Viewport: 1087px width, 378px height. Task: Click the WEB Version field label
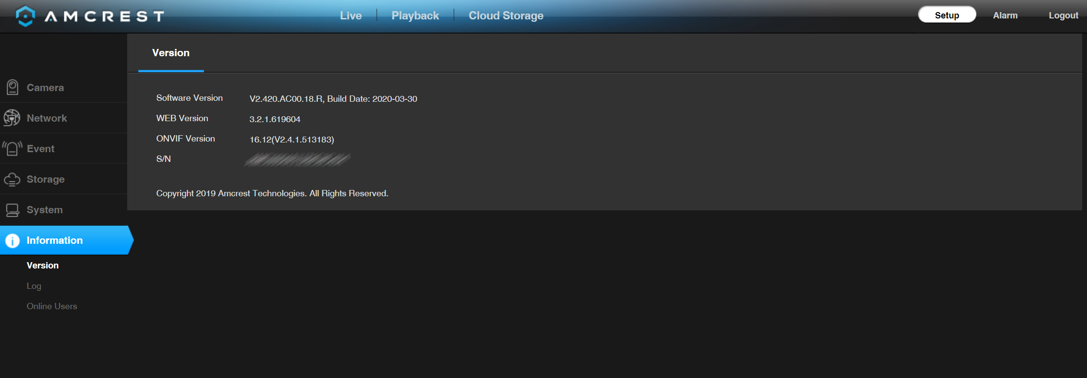[x=182, y=118]
